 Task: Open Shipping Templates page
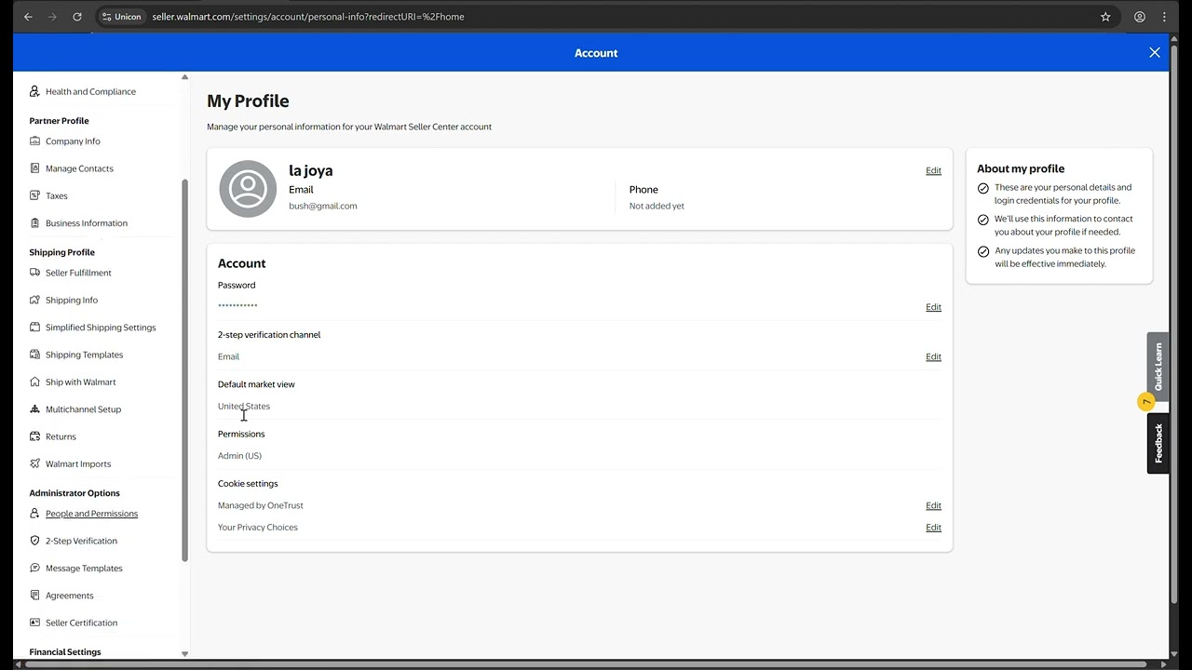pos(84,355)
